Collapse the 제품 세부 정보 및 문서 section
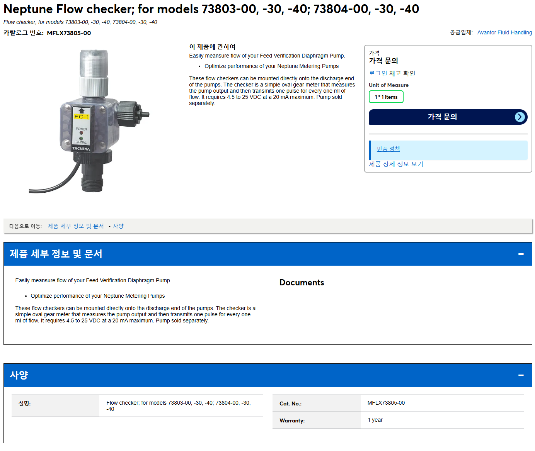 click(x=521, y=254)
